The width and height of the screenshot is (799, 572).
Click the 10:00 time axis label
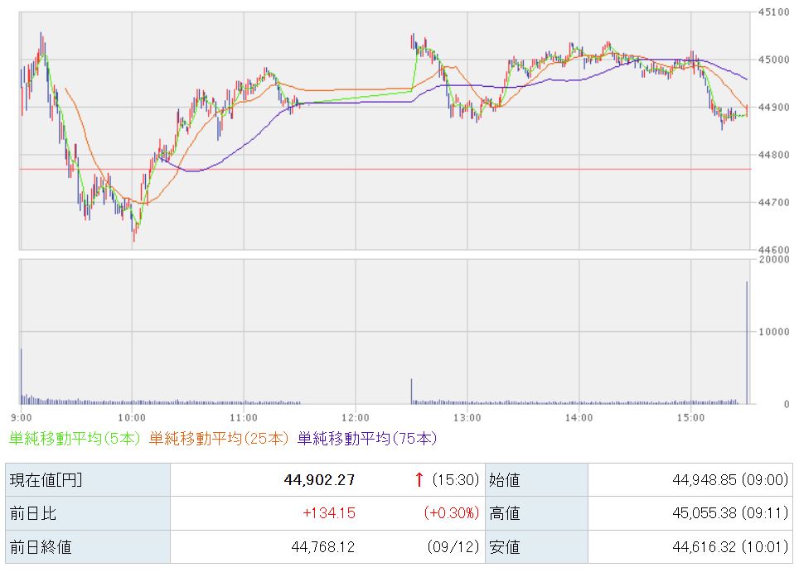[132, 418]
